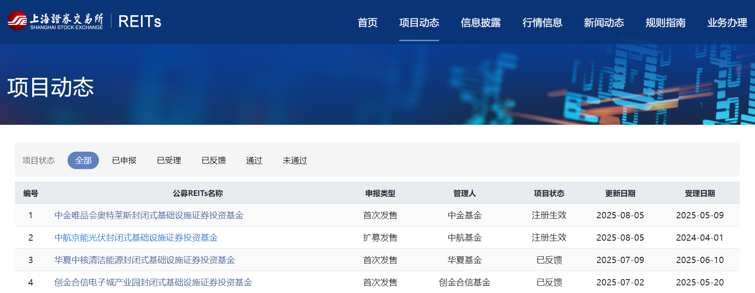This screenshot has width=755, height=293.
Task: Open 华夏中核清洁能源 REIT fund link
Action: click(145, 260)
